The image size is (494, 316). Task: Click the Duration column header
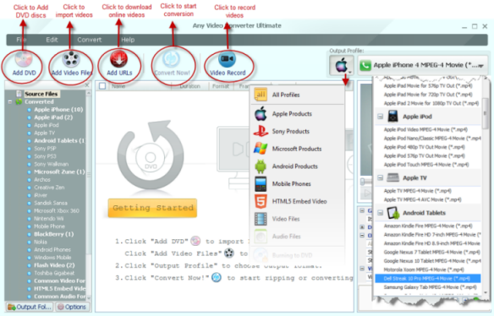(190, 86)
